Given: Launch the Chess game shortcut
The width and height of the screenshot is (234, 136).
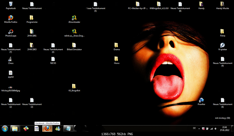Looking at the screenshot, I should (x=11, y=60).
